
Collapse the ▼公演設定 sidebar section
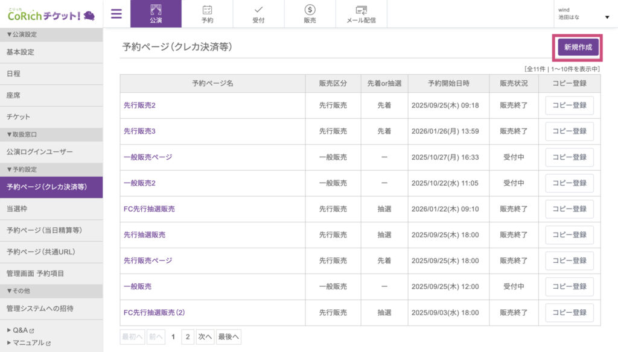(22, 34)
